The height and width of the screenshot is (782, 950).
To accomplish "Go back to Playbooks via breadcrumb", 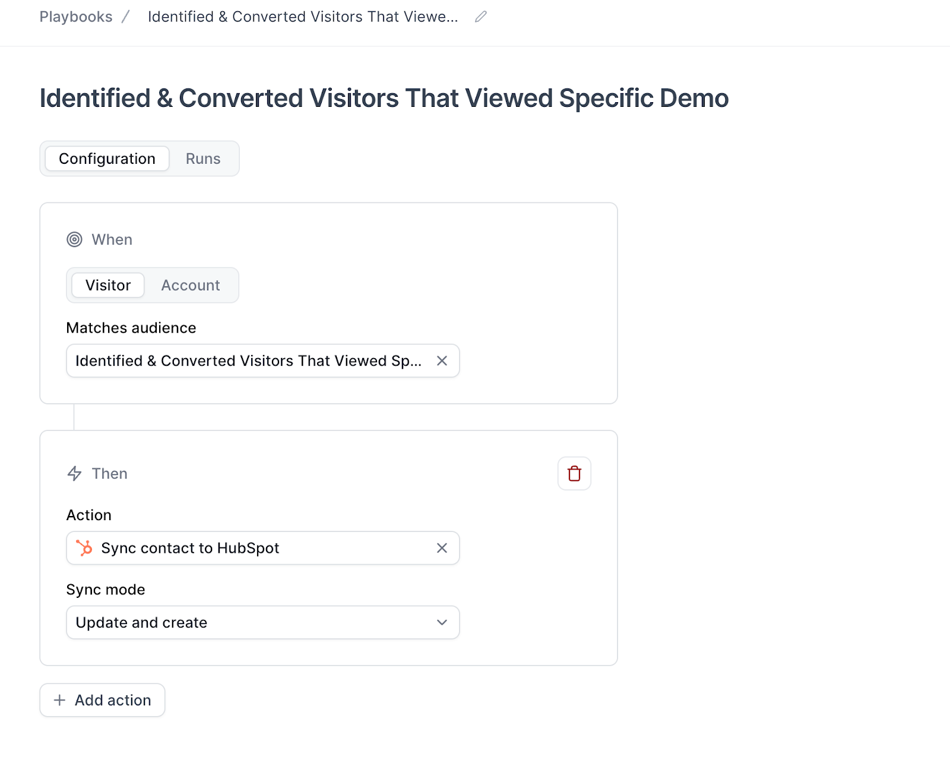I will pyautogui.click(x=76, y=17).
